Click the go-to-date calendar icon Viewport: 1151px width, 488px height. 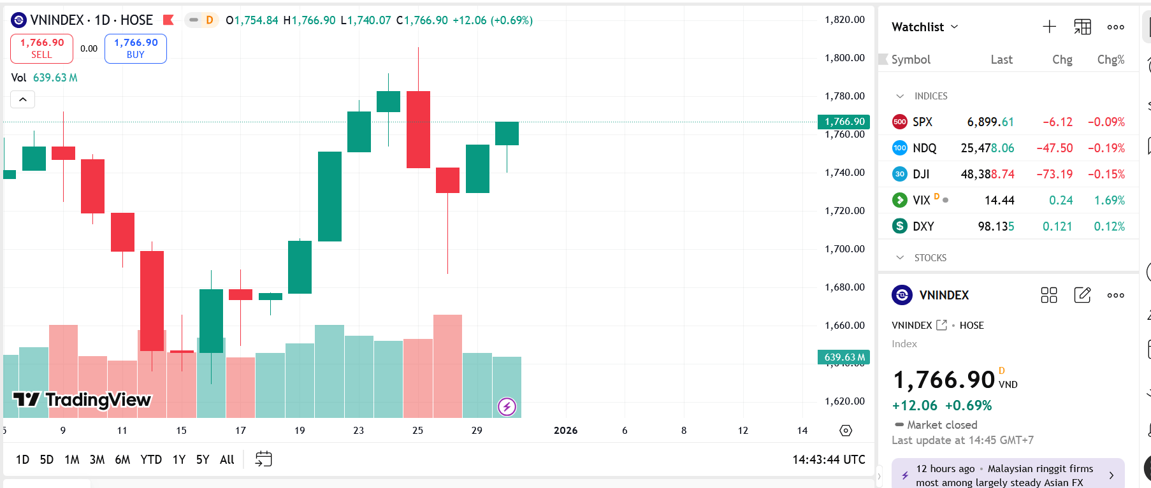[x=263, y=459]
